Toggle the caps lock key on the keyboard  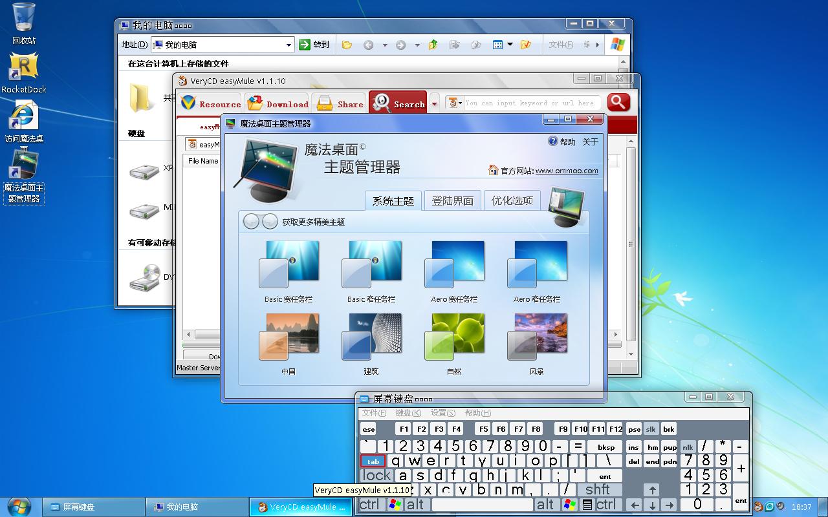[x=376, y=476]
